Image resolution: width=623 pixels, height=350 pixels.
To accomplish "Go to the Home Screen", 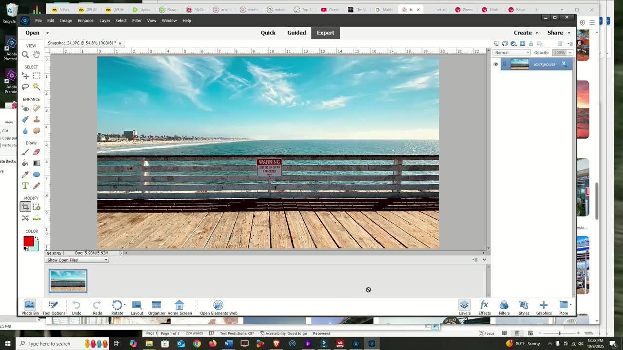I will 180,308.
